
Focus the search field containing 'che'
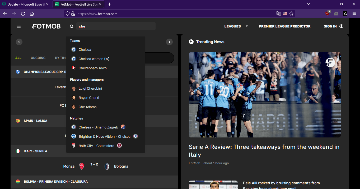click(x=116, y=26)
